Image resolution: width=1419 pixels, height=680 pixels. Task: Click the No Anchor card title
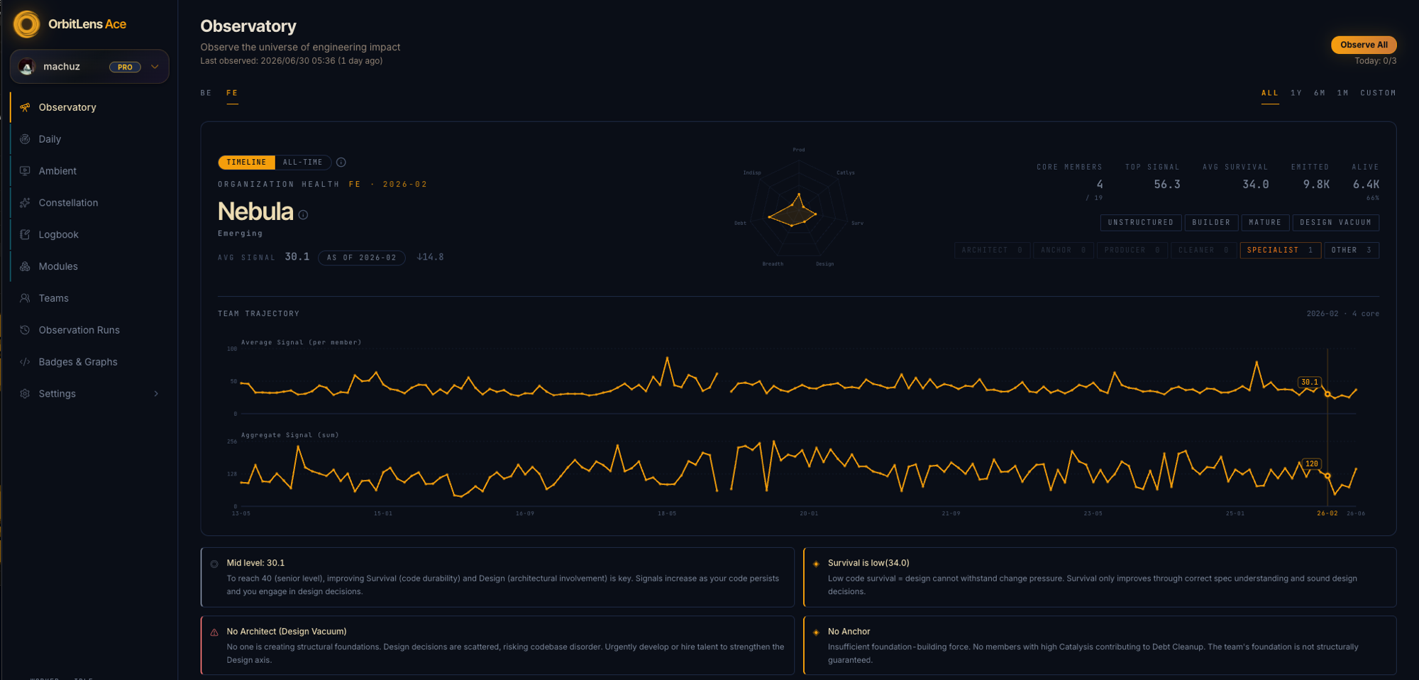click(849, 632)
